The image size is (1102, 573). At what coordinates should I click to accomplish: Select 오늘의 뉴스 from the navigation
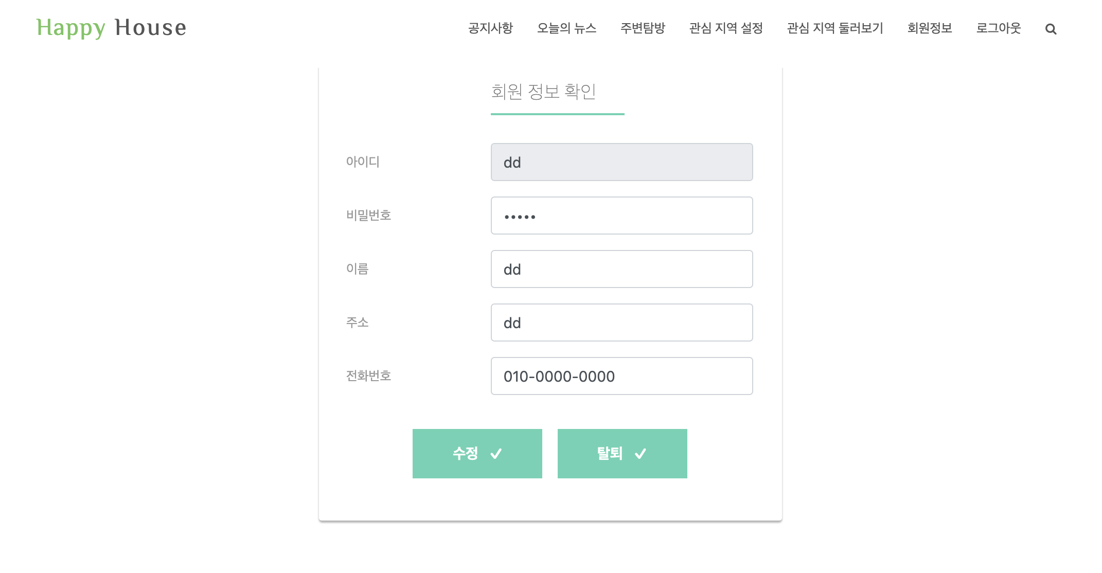567,28
